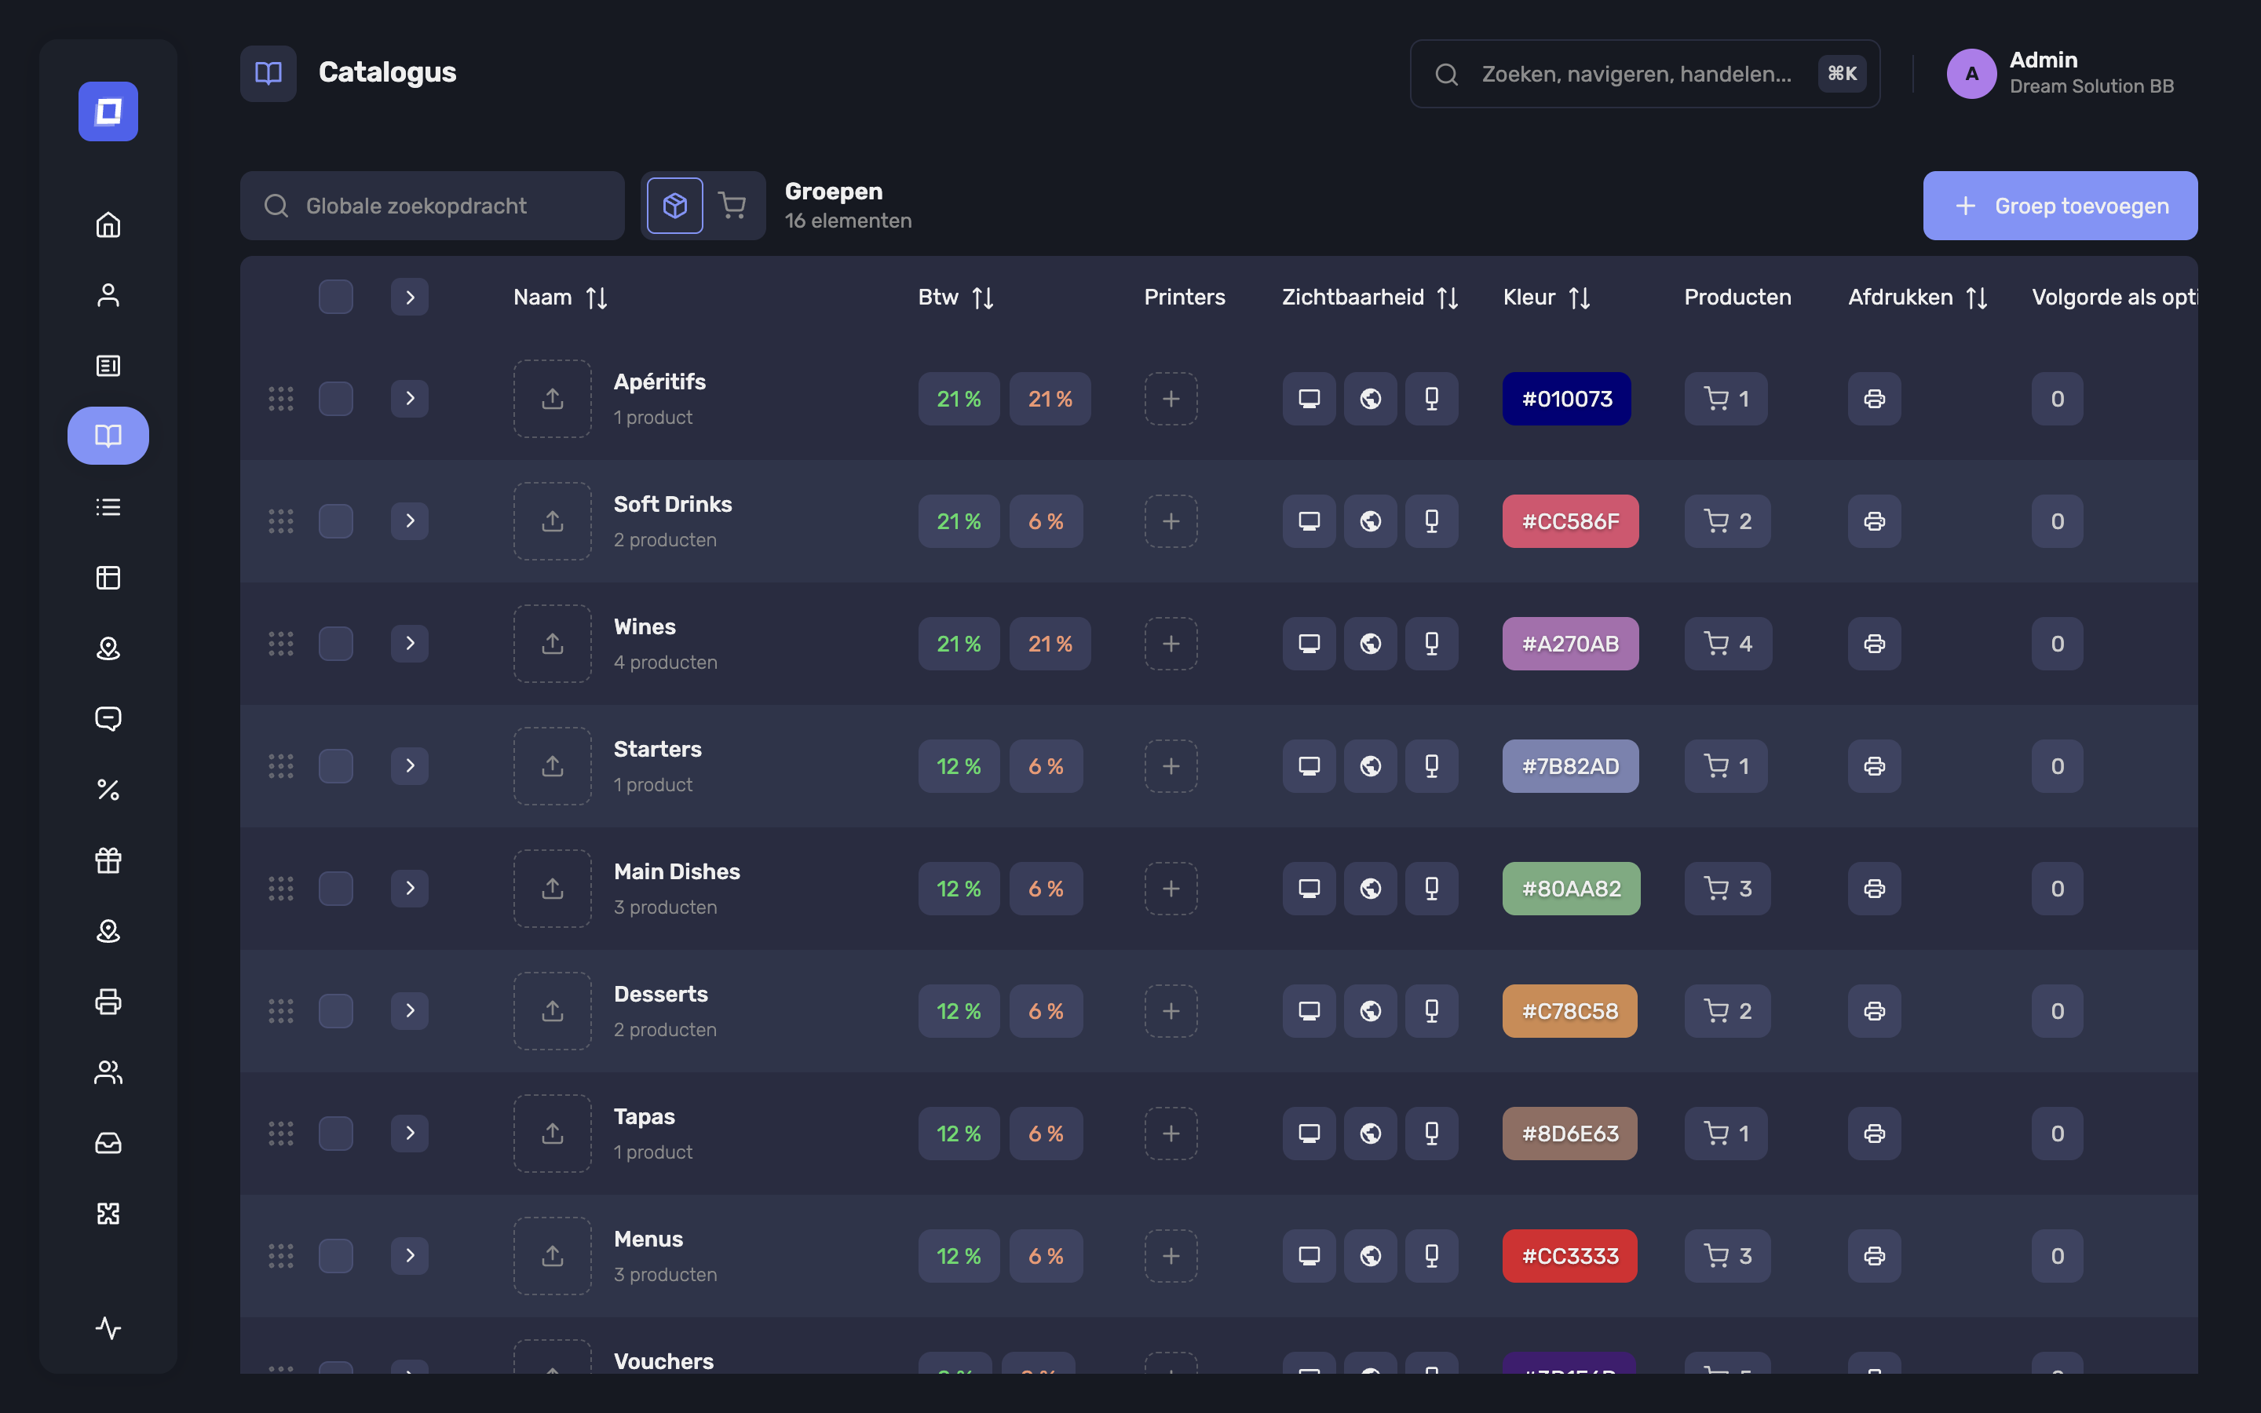Click the print icon in Wines row

(1874, 644)
